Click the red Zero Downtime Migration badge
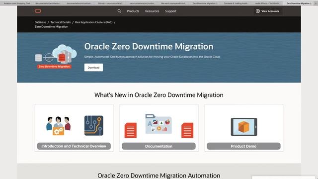318x179 pixels. (54, 67)
